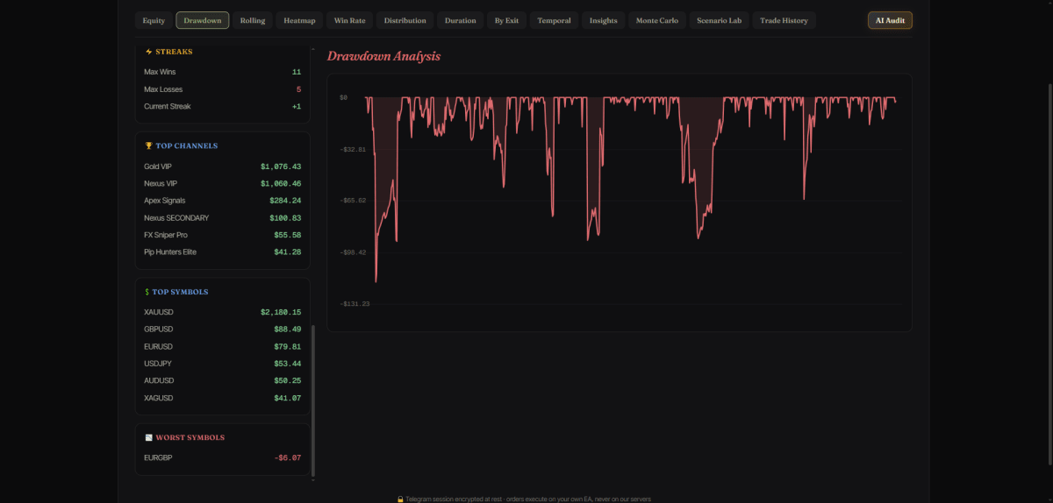Click the AI Audit button
The image size is (1053, 503).
point(890,20)
